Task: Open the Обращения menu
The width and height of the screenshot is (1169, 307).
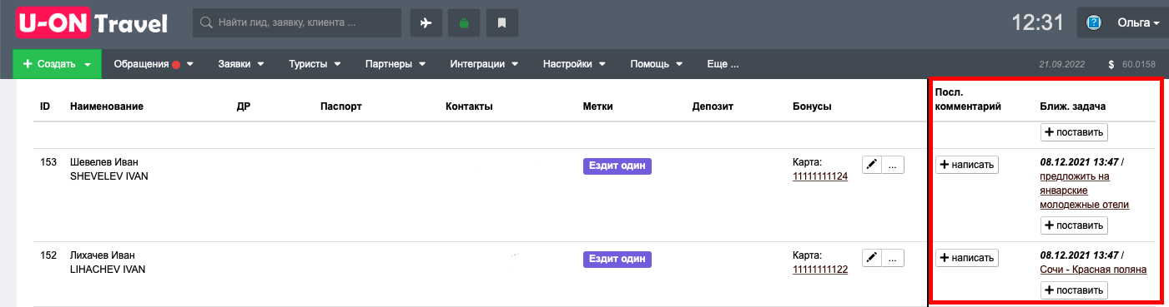Action: [154, 64]
